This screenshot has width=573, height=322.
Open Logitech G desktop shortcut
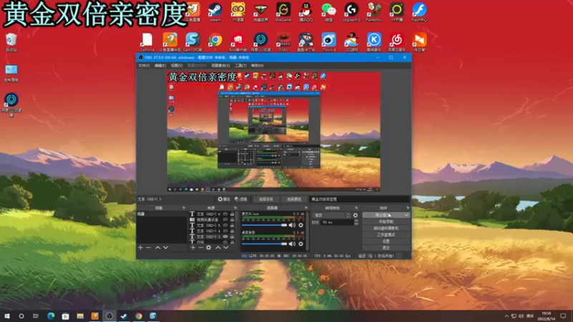(x=351, y=12)
